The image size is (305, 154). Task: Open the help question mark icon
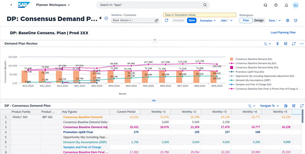coord(276,5)
